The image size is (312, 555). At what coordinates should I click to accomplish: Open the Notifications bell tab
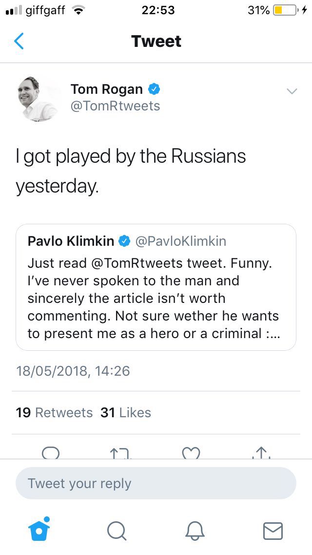pyautogui.click(x=195, y=531)
